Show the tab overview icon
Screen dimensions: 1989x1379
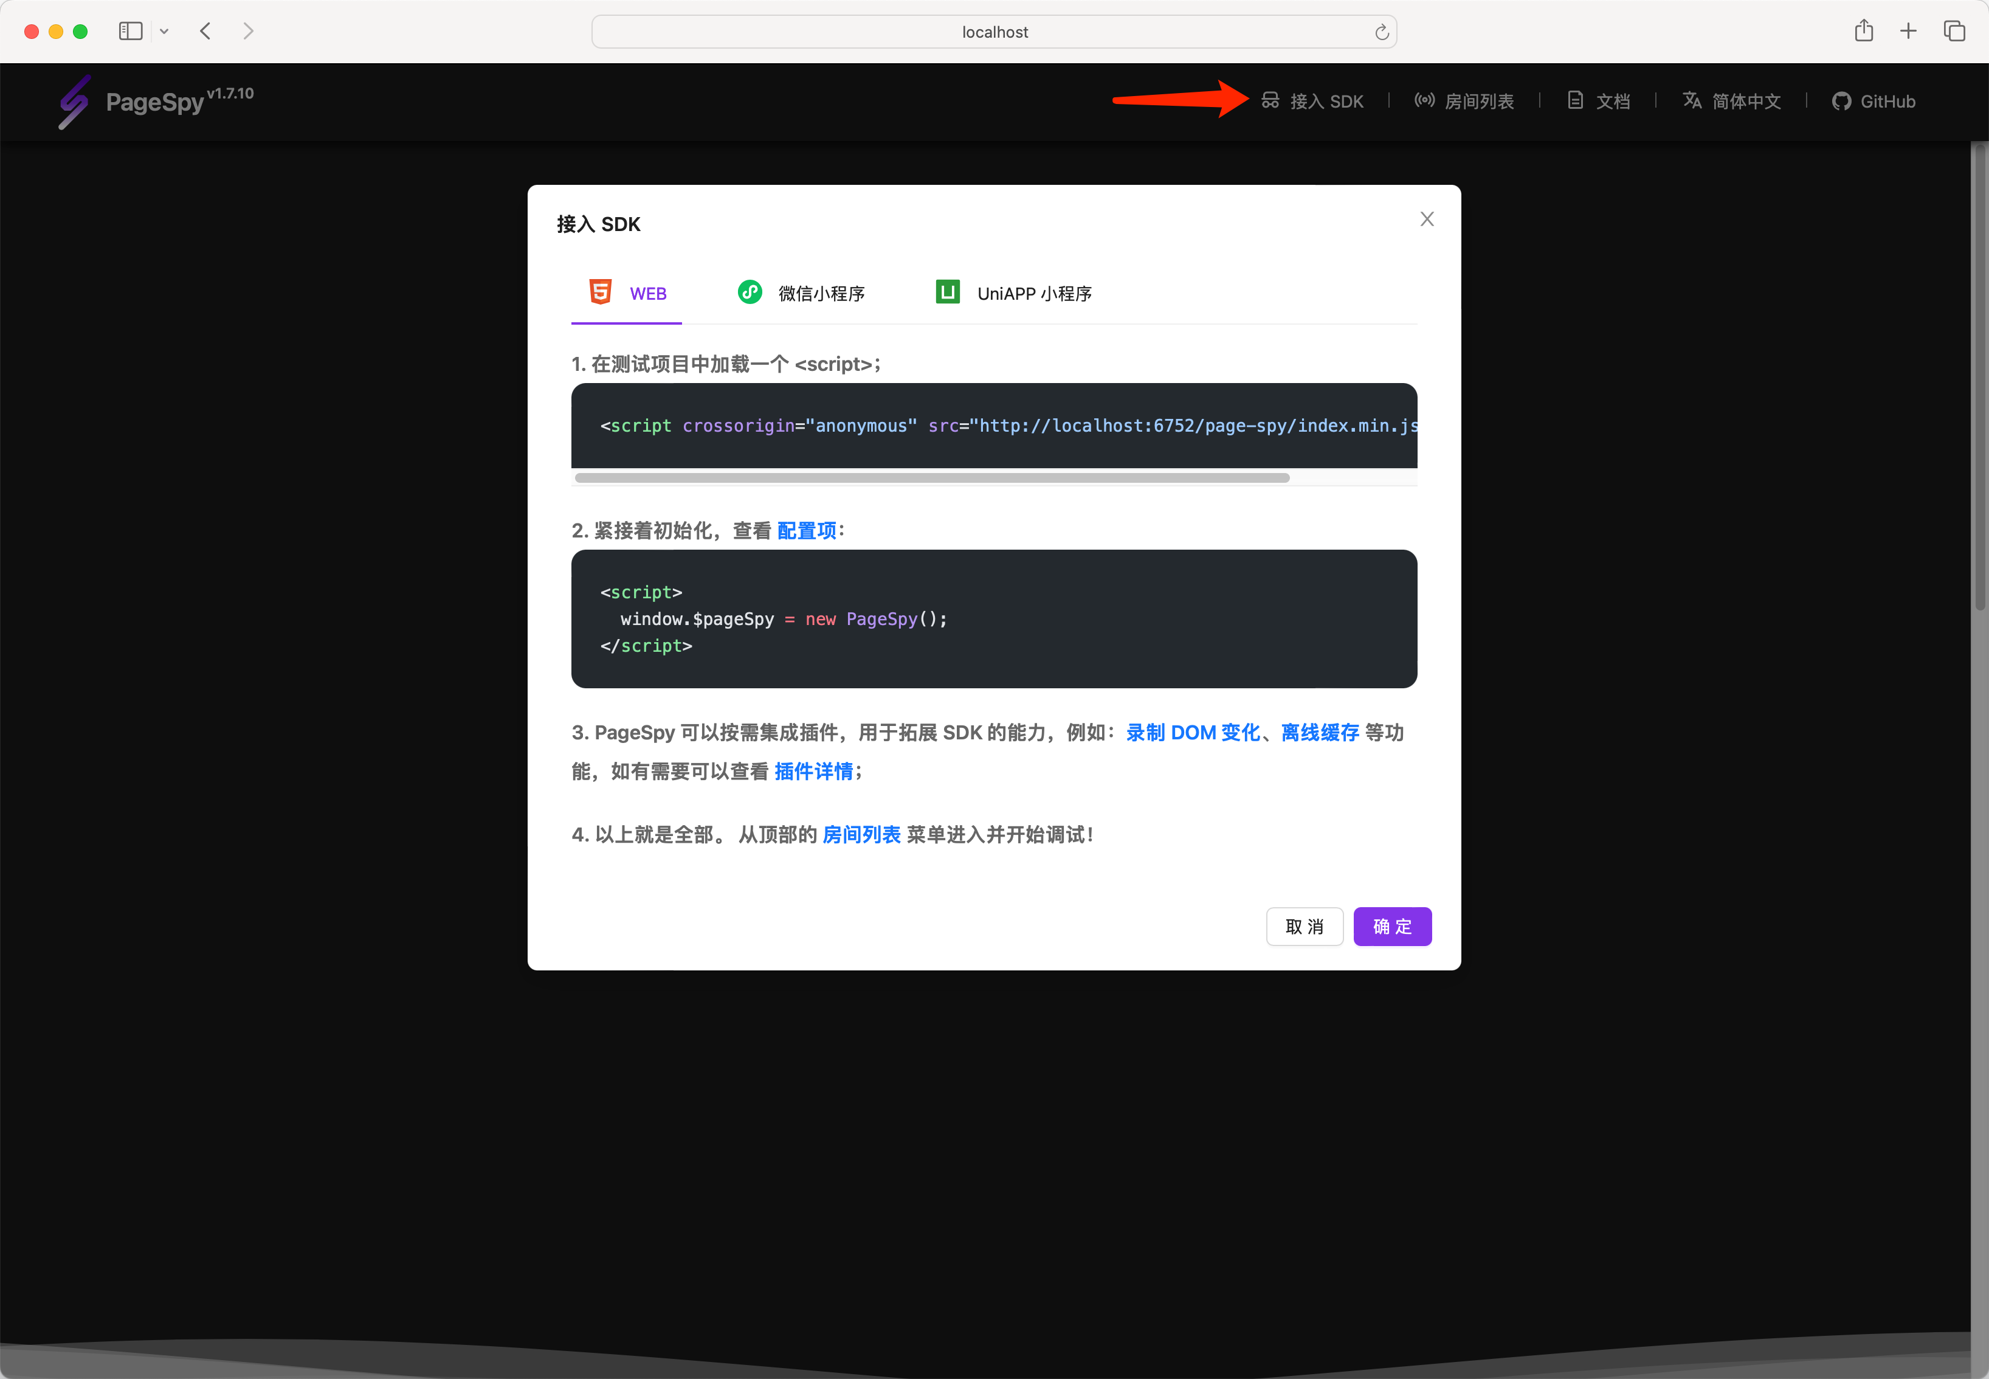click(1954, 31)
